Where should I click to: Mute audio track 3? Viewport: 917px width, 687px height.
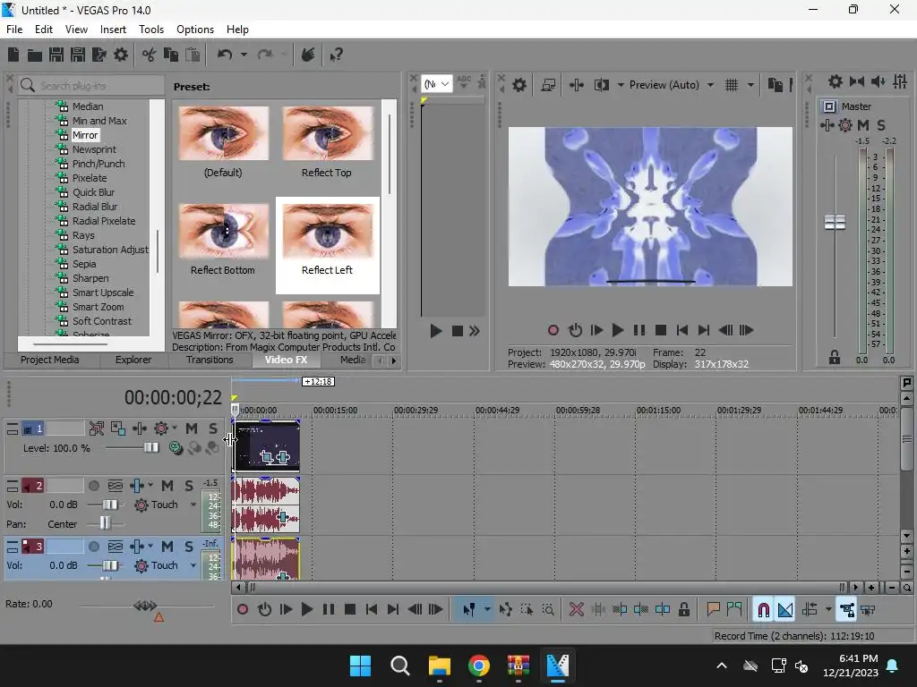167,547
